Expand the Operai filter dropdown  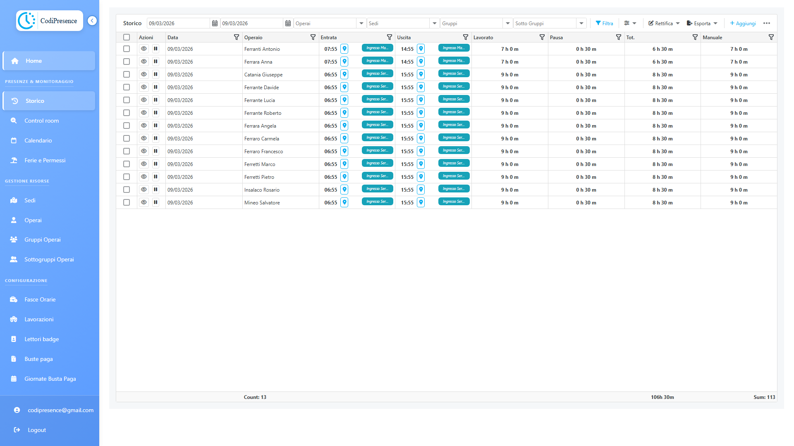click(x=361, y=23)
